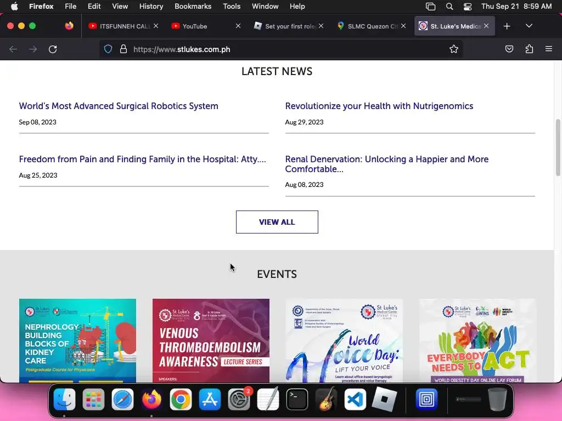Open the Firefox hamburger application menu
The width and height of the screenshot is (562, 421).
[549, 49]
